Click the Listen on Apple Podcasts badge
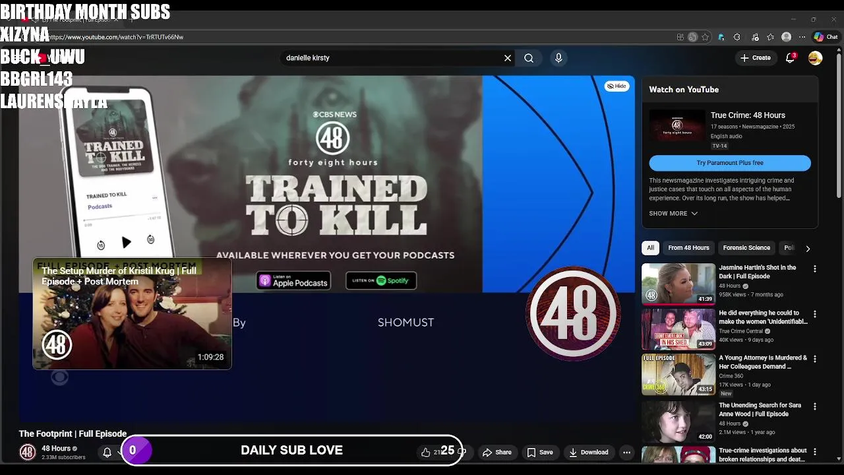Viewport: 844px width, 475px height. tap(293, 281)
